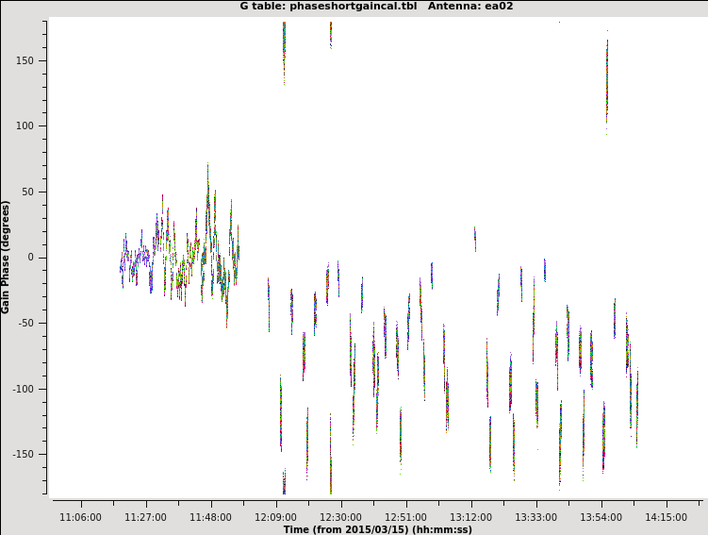Click the 13:12:00 time tick label

coord(470,517)
